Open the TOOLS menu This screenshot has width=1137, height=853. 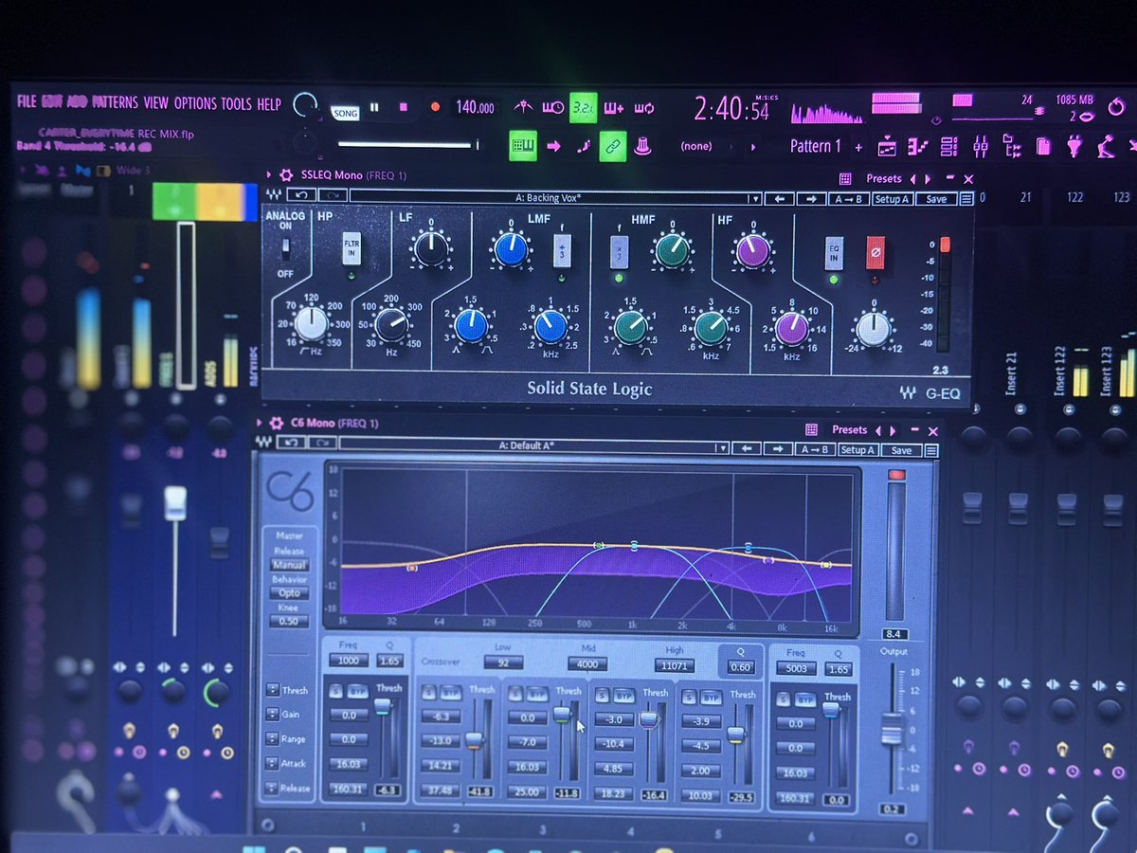(x=237, y=103)
